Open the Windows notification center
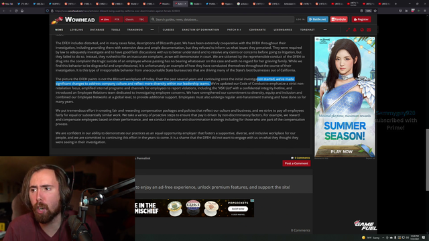This screenshot has width=429, height=241. [424, 238]
